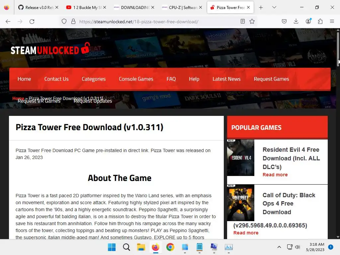The height and width of the screenshot is (255, 340).
Task: Click the page vertical scrollbar thumb
Action: coord(338,49)
